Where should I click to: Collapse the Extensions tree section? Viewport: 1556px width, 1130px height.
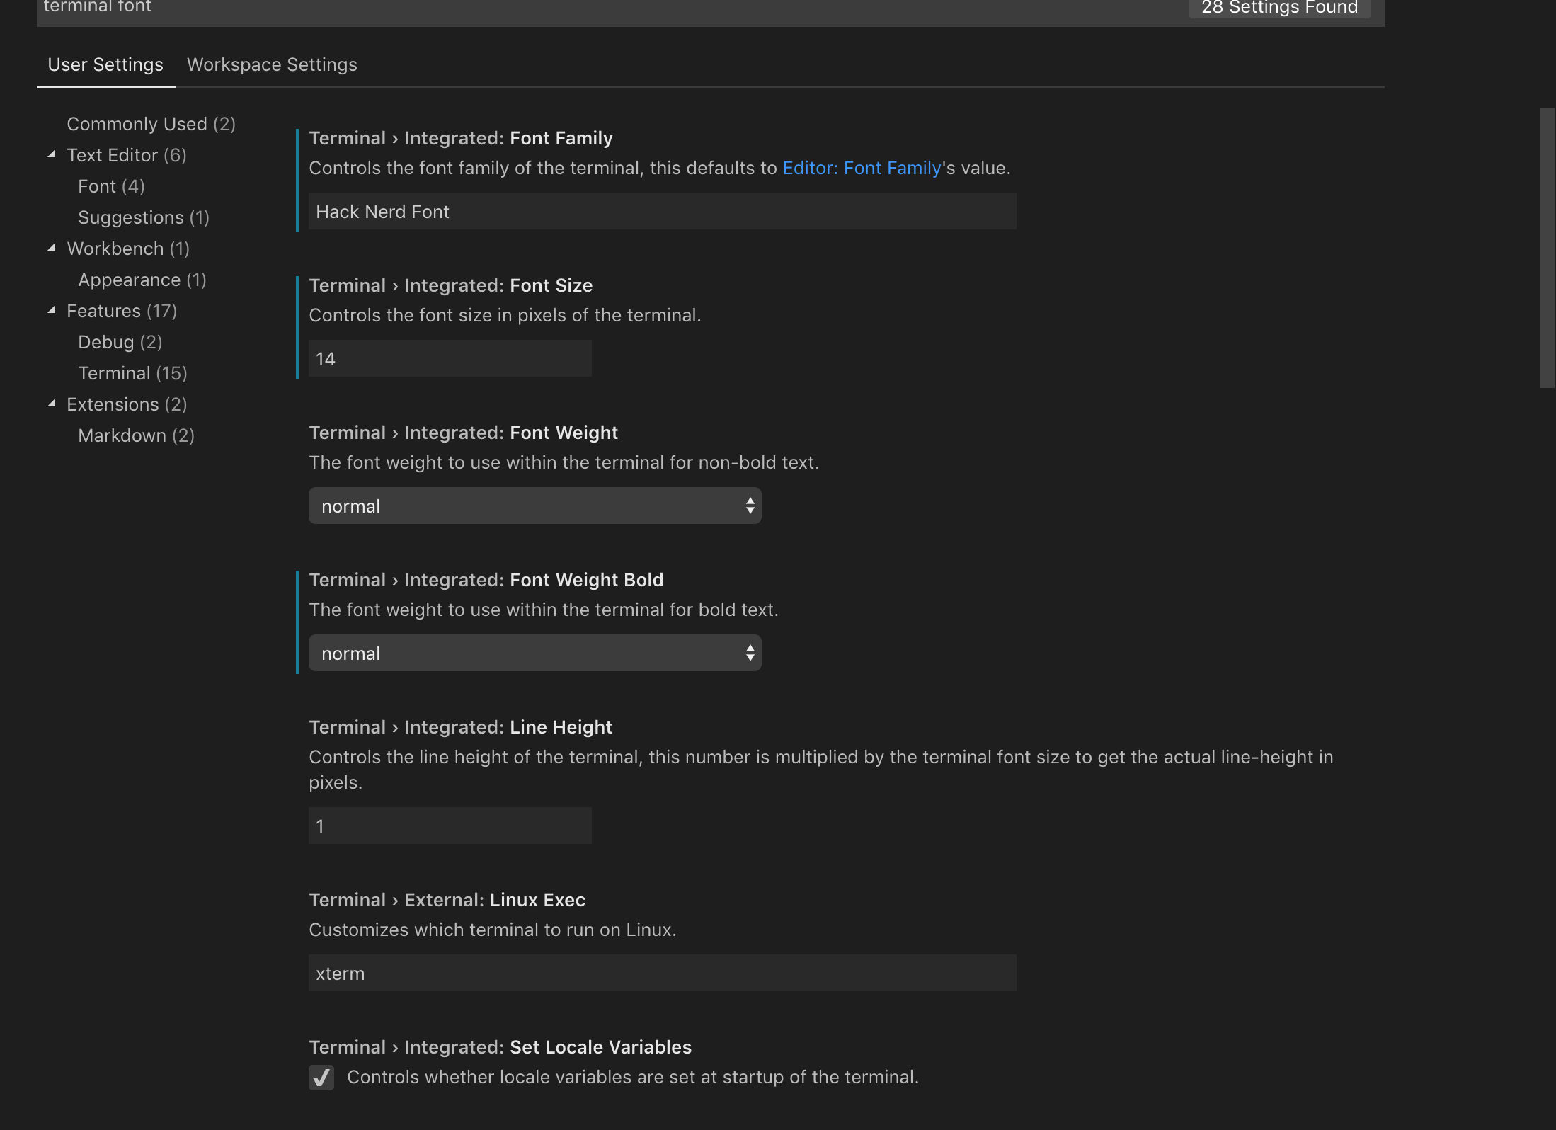click(52, 403)
